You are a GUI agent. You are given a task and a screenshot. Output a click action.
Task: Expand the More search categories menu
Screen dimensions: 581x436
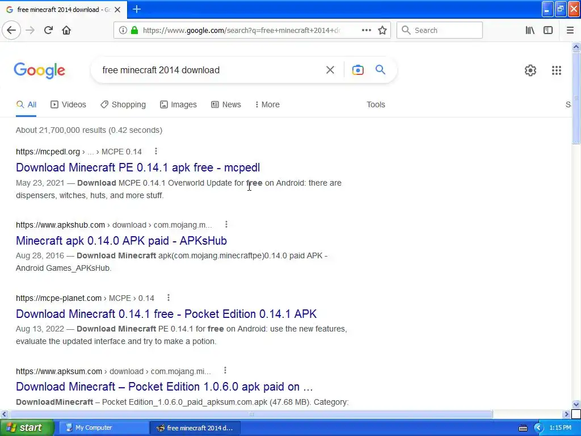[267, 104]
